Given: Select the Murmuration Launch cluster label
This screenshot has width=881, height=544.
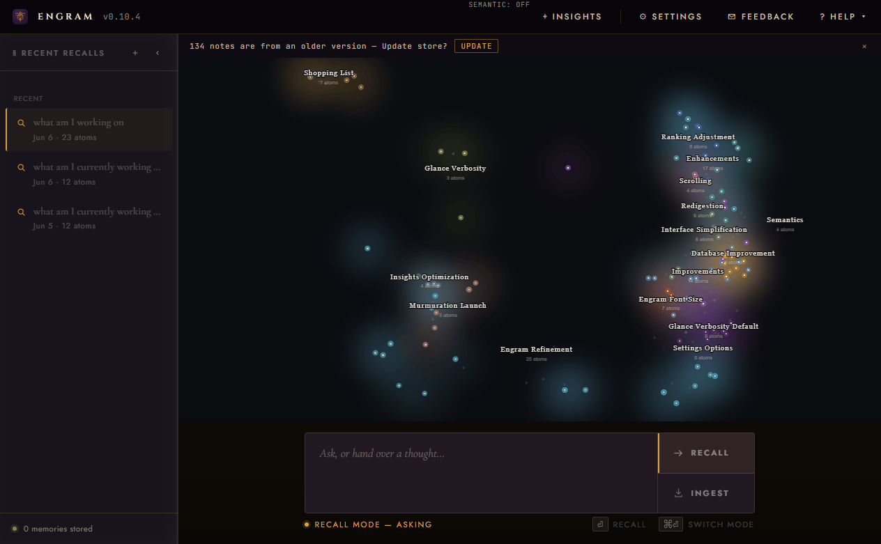Looking at the screenshot, I should (x=447, y=306).
